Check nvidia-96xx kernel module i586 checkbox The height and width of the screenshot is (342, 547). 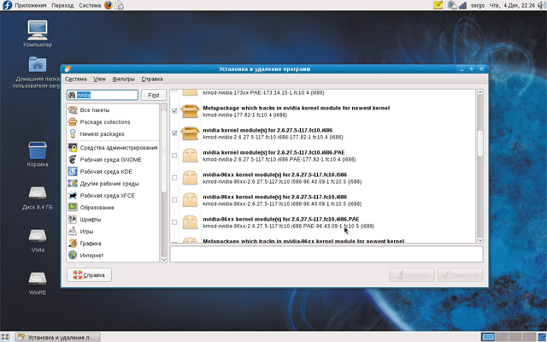(174, 178)
